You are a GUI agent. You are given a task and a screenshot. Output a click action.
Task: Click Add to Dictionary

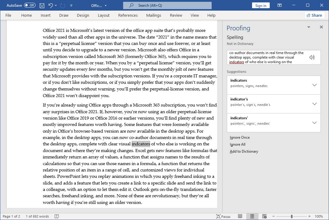[244, 151]
